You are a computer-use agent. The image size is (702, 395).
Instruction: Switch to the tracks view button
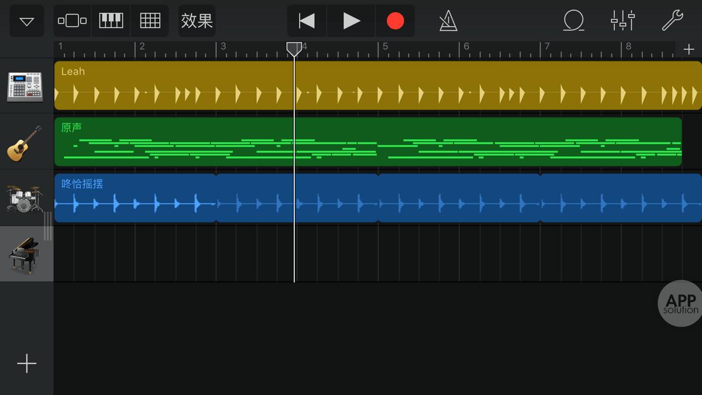click(72, 21)
